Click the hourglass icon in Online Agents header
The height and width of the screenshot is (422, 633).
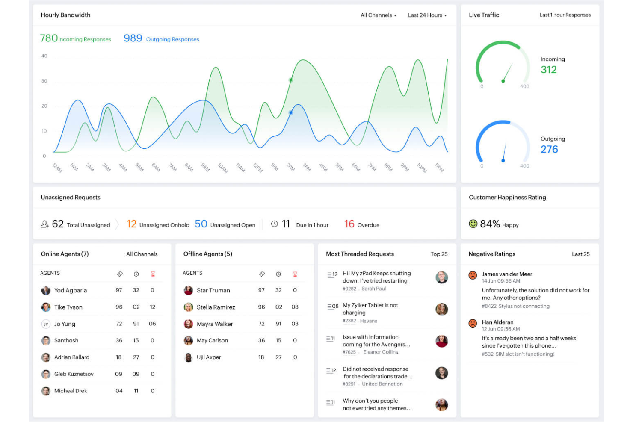[x=153, y=274]
